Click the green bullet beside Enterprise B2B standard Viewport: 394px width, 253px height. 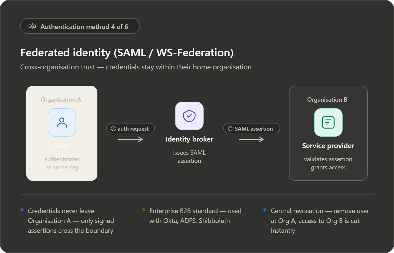pos(143,210)
